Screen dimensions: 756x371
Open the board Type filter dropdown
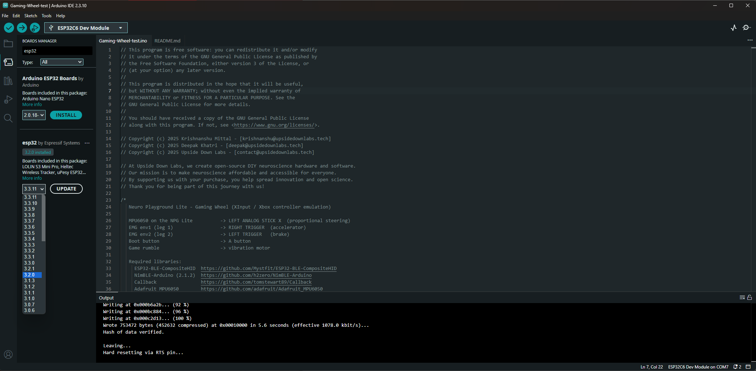click(x=62, y=62)
